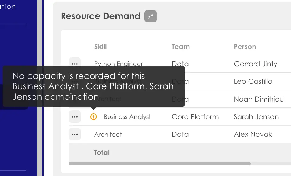This screenshot has width=291, height=176.
Task: Select the Noah Dimitriou cell
Action: point(259,99)
